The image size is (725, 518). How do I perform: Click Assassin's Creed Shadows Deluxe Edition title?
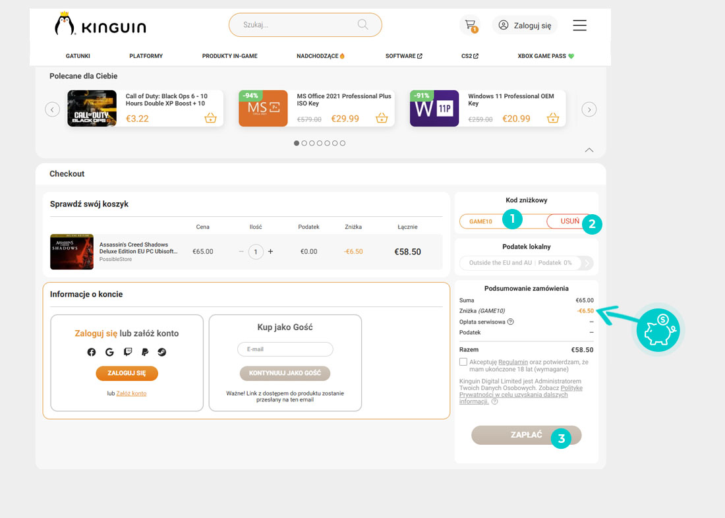coord(138,248)
